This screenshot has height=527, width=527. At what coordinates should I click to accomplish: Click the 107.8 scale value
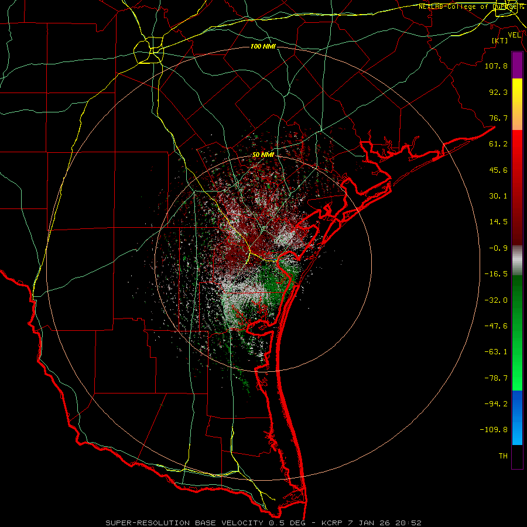pyautogui.click(x=496, y=66)
